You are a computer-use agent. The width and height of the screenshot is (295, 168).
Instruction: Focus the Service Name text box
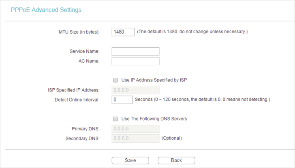point(135,51)
